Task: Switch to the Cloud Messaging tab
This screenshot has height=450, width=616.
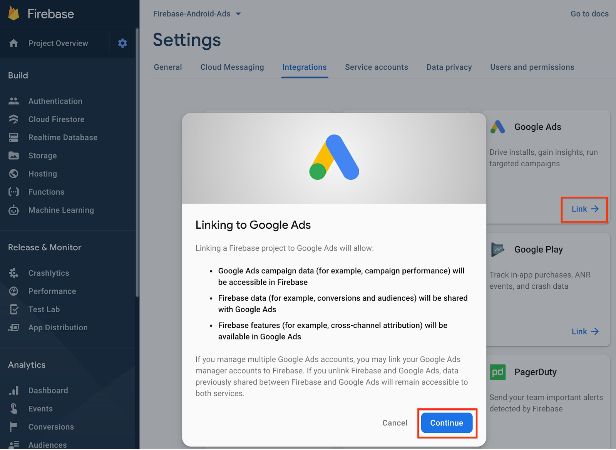Action: pyautogui.click(x=232, y=67)
